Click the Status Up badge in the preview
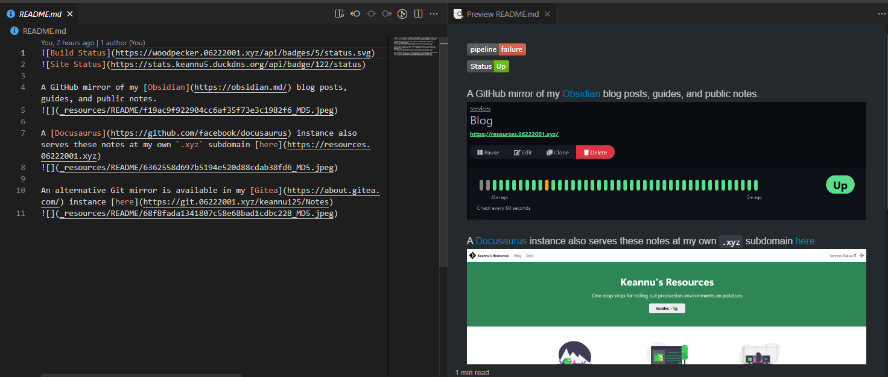Screen dimensions: 888x377 pyautogui.click(x=487, y=66)
